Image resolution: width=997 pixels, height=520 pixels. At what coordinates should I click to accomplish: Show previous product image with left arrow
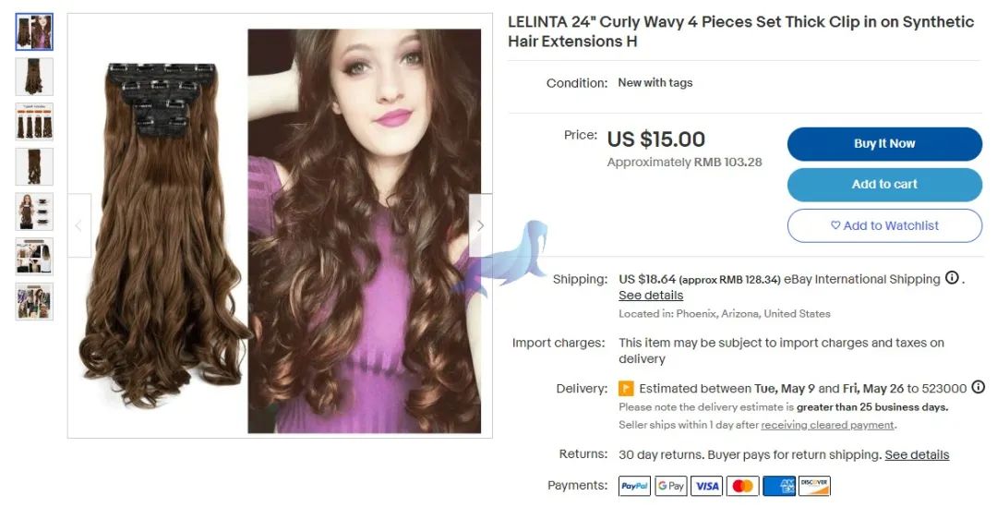(78, 225)
